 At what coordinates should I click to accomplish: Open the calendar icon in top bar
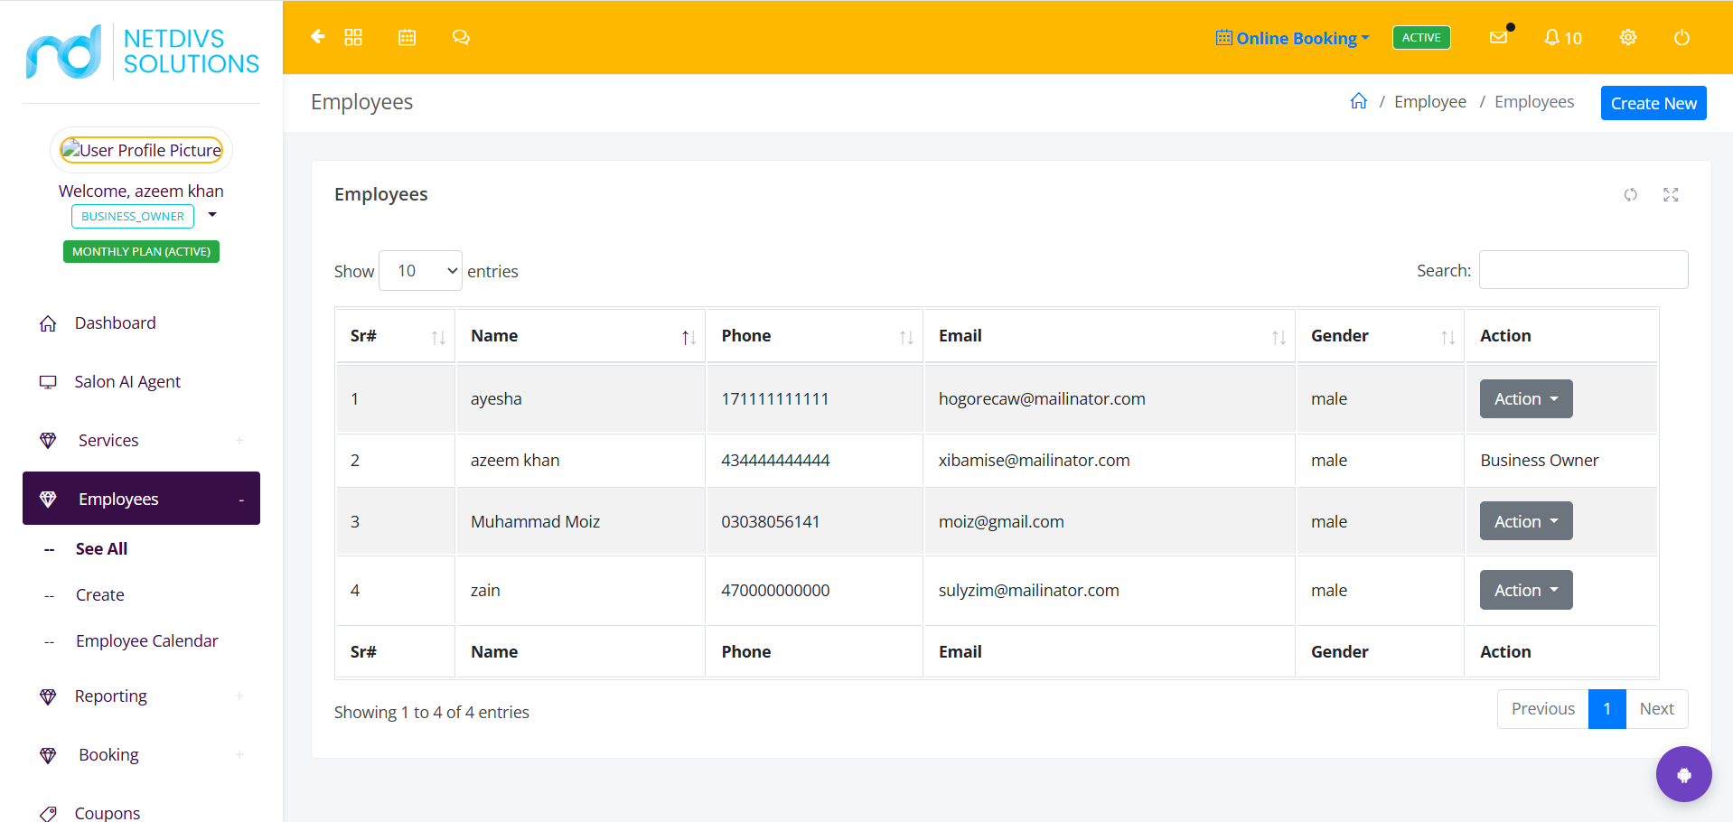tap(407, 37)
